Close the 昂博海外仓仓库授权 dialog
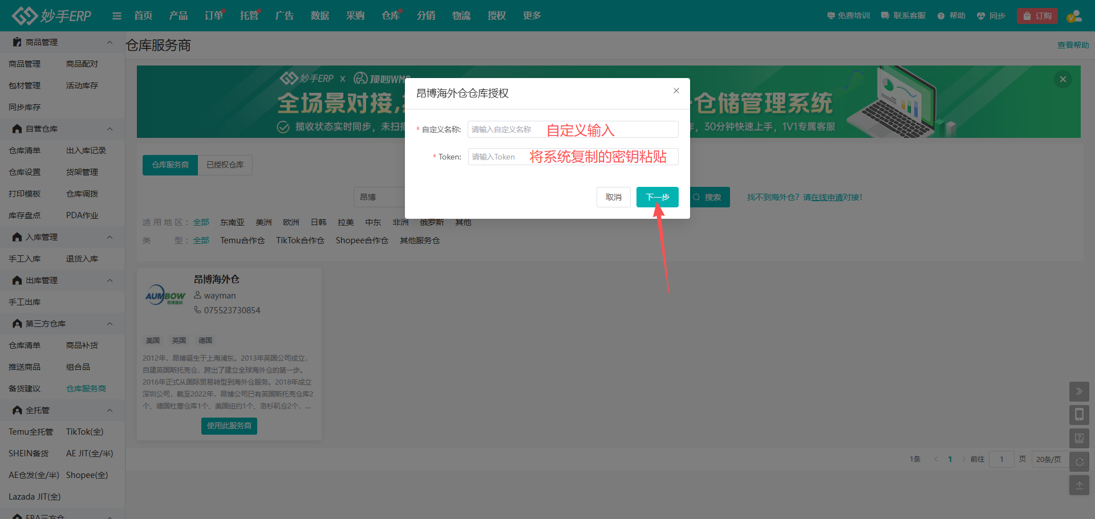1095x519 pixels. tap(676, 91)
